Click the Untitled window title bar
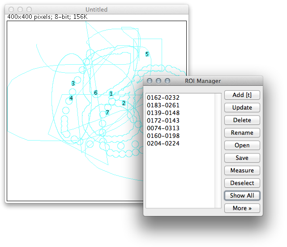The image size is (287, 247). point(97,9)
